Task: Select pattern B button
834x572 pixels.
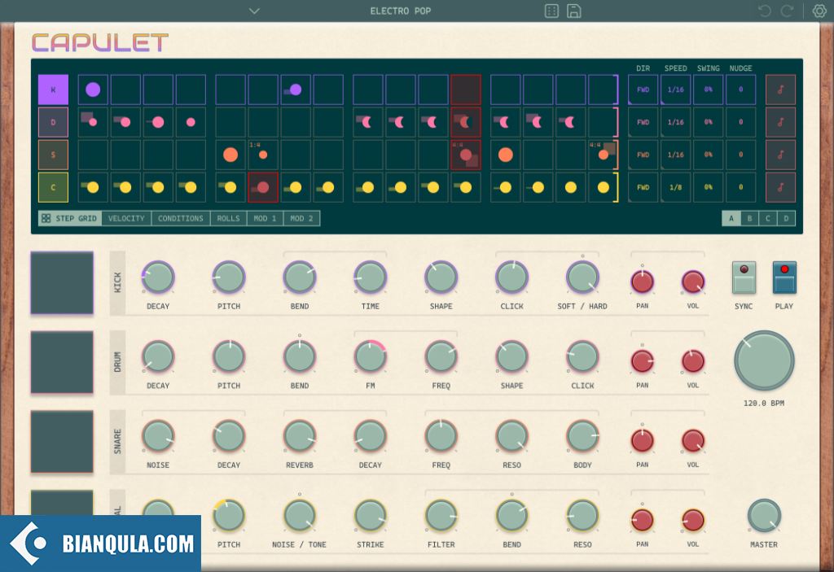Action: coord(749,219)
